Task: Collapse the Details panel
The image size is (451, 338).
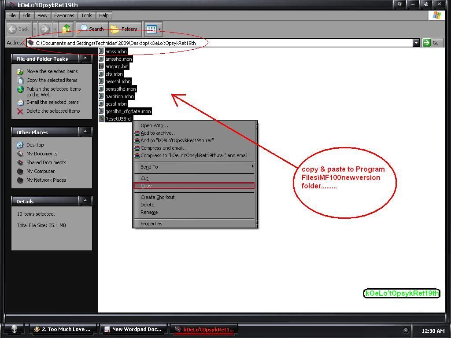Action: point(85,201)
